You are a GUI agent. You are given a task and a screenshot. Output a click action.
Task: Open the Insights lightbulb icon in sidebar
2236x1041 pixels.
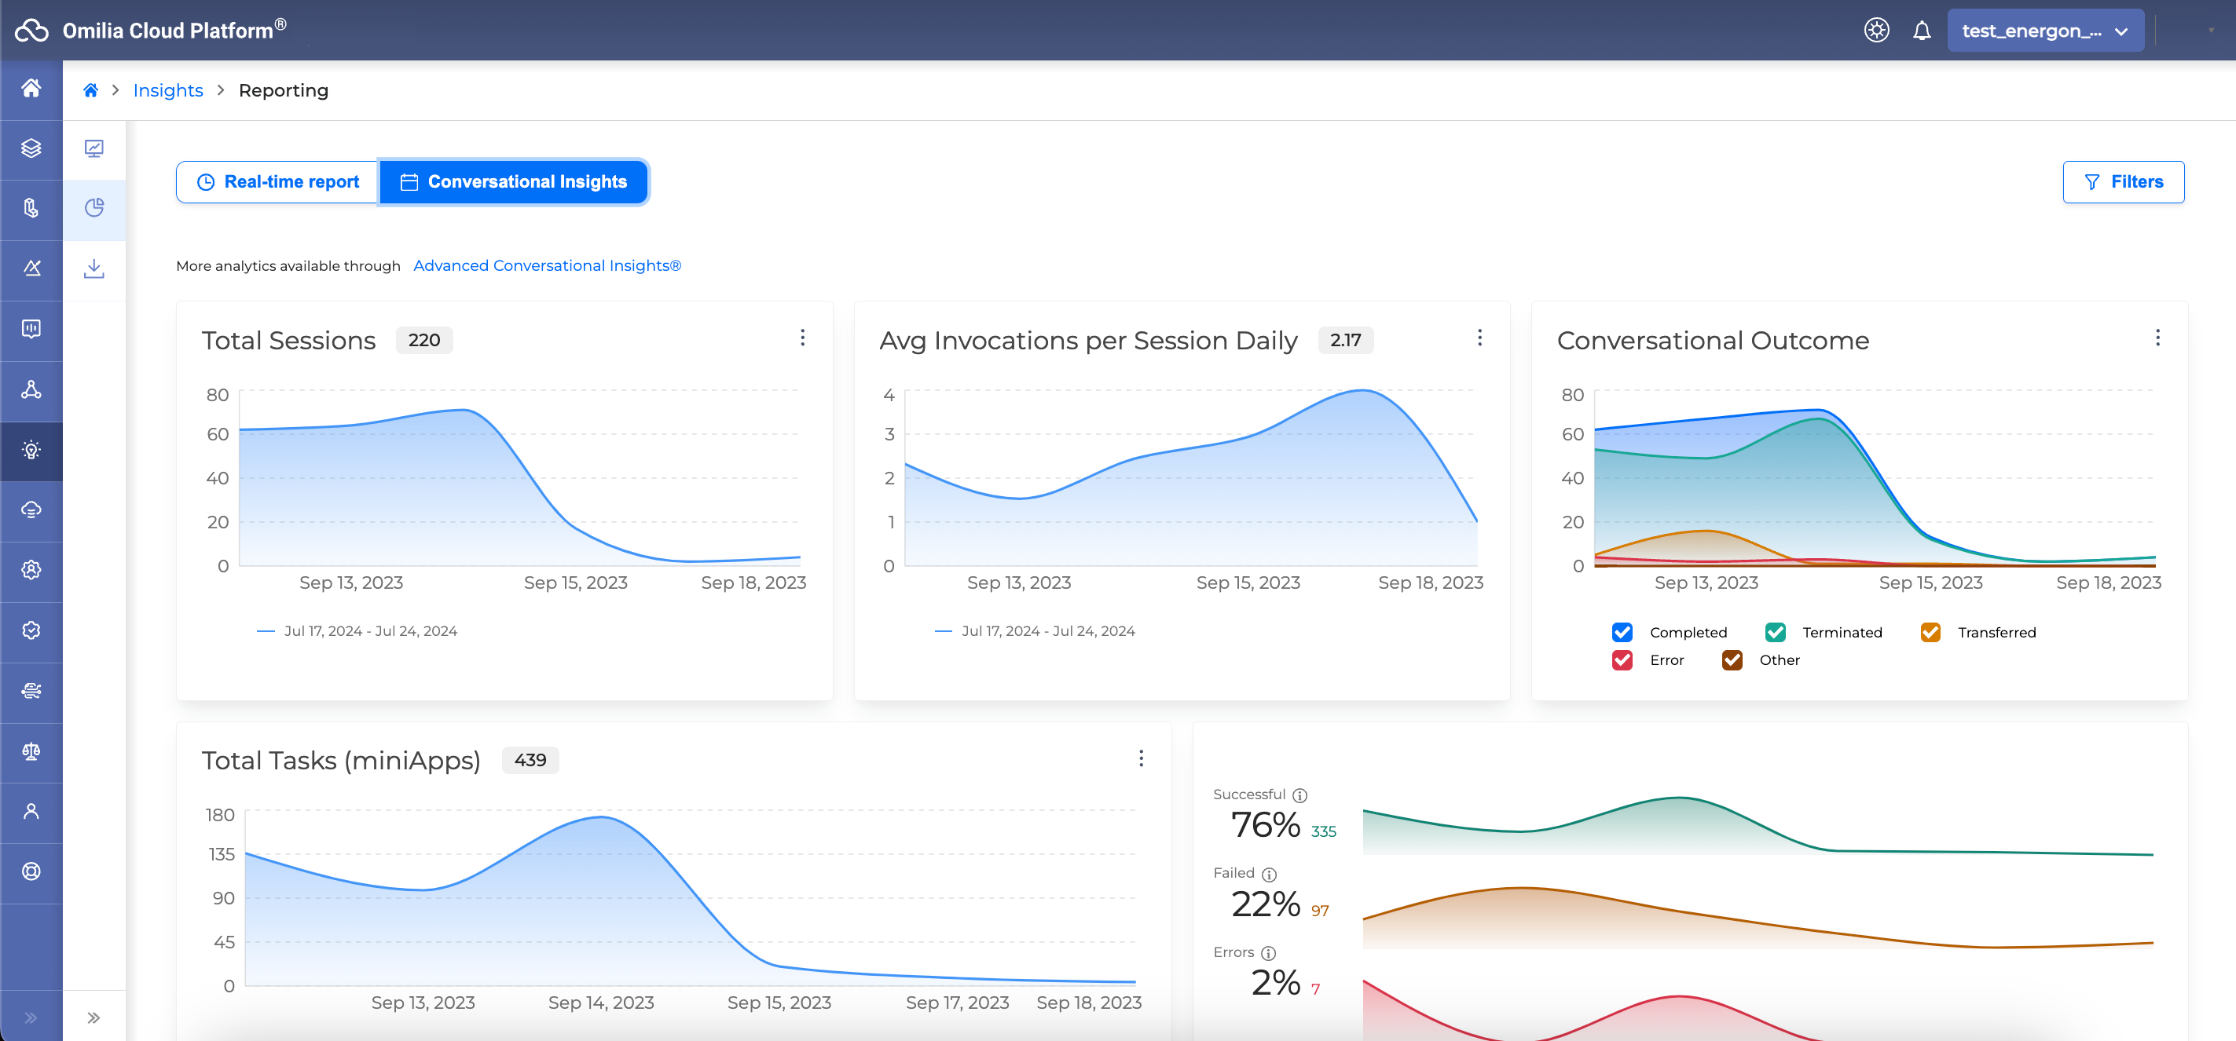pos(31,450)
